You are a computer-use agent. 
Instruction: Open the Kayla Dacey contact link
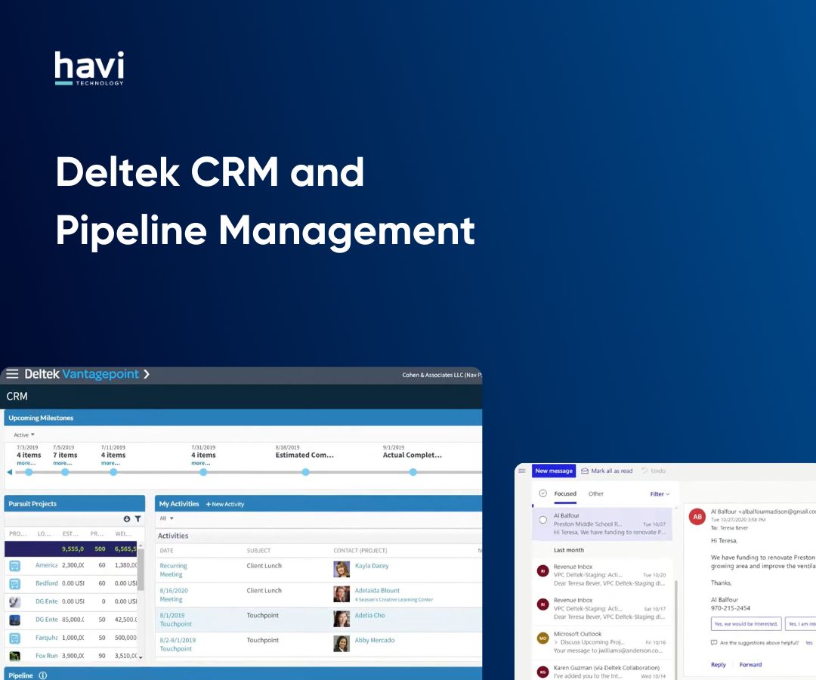coord(372,566)
